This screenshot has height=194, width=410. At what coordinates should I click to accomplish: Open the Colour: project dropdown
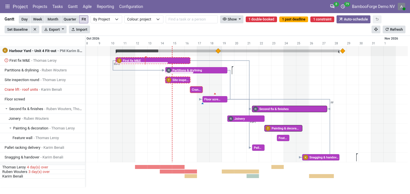(x=144, y=19)
